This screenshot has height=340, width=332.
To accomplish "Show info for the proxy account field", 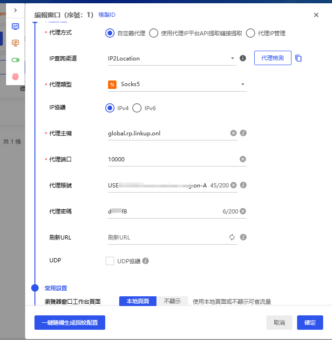I will pyautogui.click(x=243, y=185).
